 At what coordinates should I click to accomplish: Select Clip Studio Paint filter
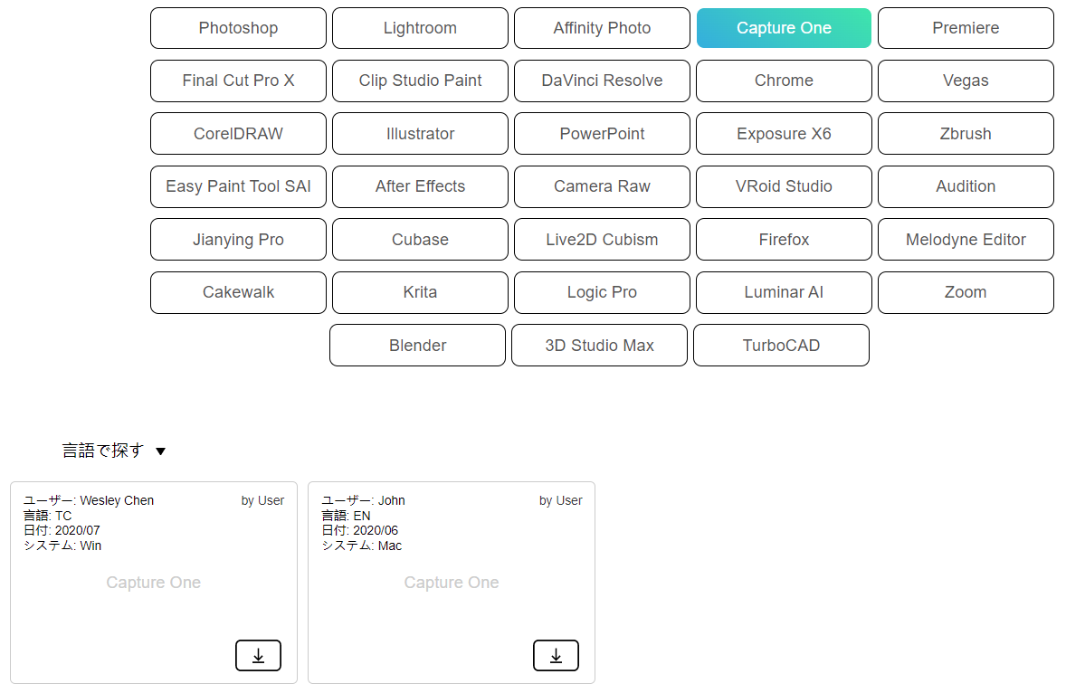pos(420,81)
